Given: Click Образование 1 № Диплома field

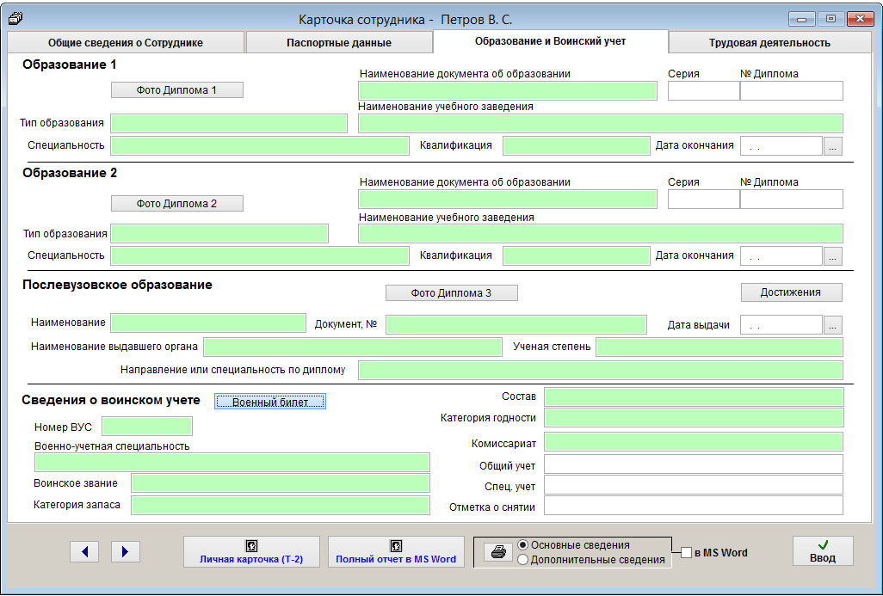Looking at the screenshot, I should pos(791,90).
